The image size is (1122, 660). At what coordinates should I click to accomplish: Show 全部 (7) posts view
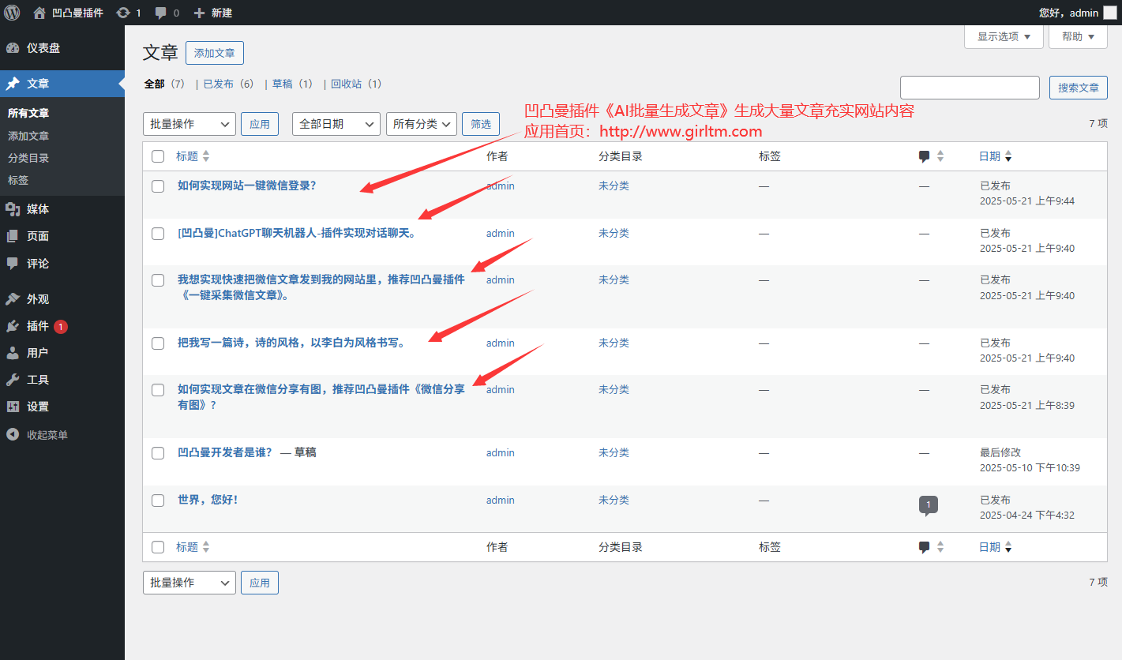point(165,84)
